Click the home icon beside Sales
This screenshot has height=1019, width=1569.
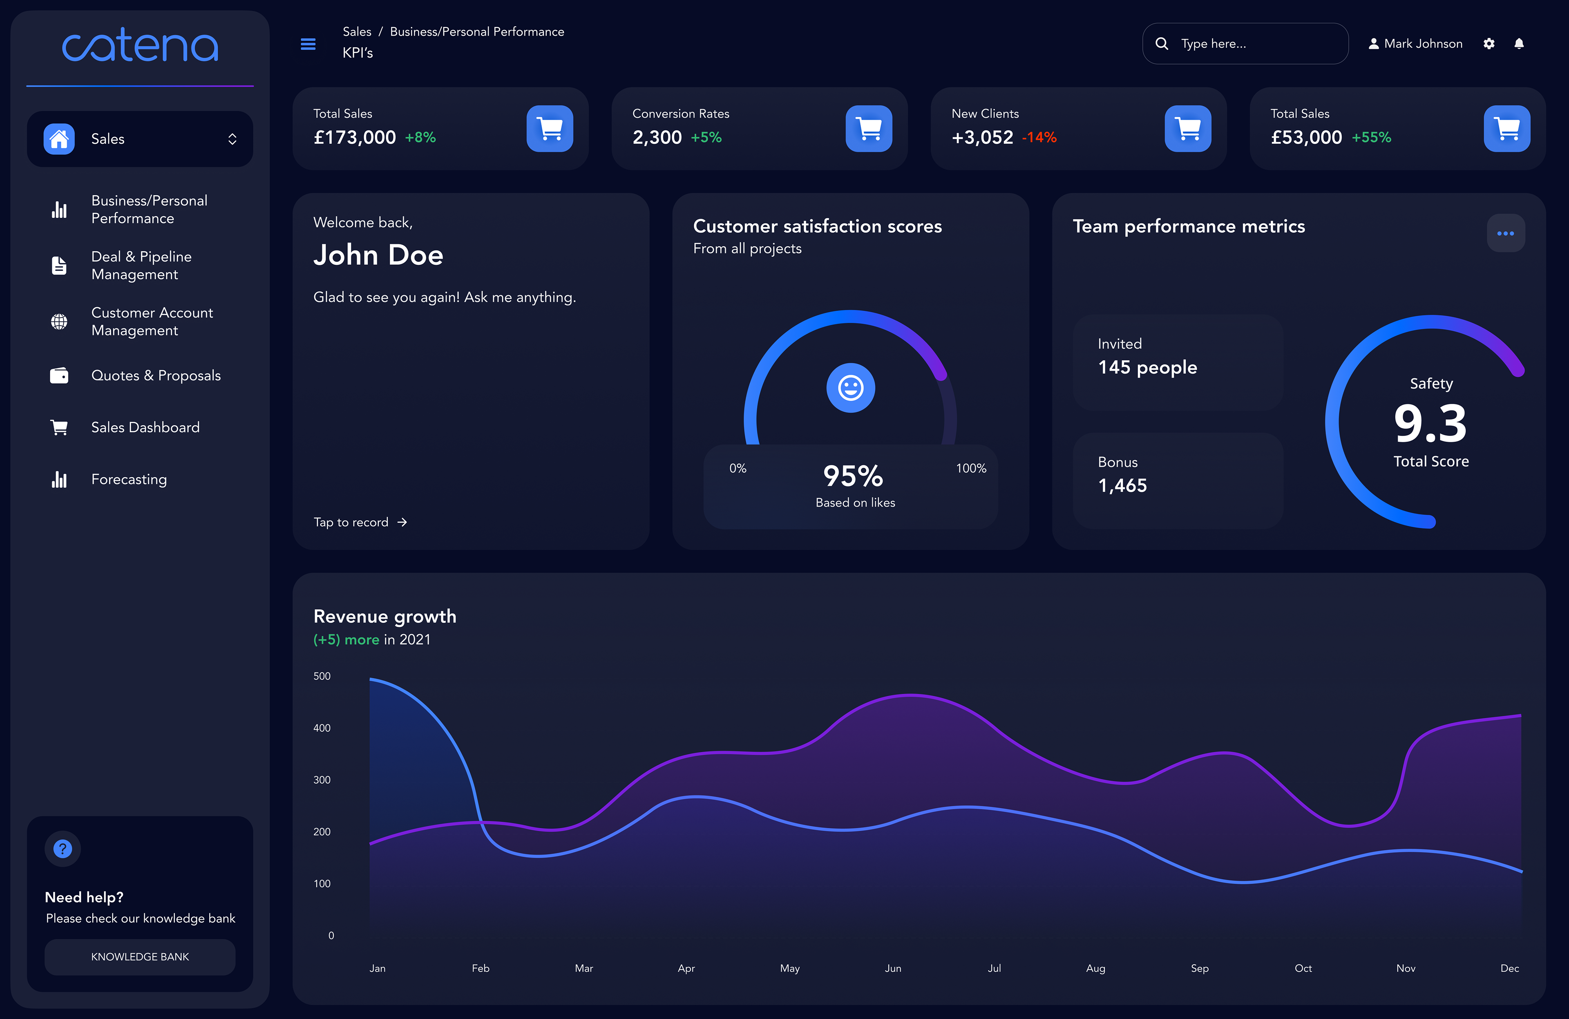pyautogui.click(x=59, y=139)
